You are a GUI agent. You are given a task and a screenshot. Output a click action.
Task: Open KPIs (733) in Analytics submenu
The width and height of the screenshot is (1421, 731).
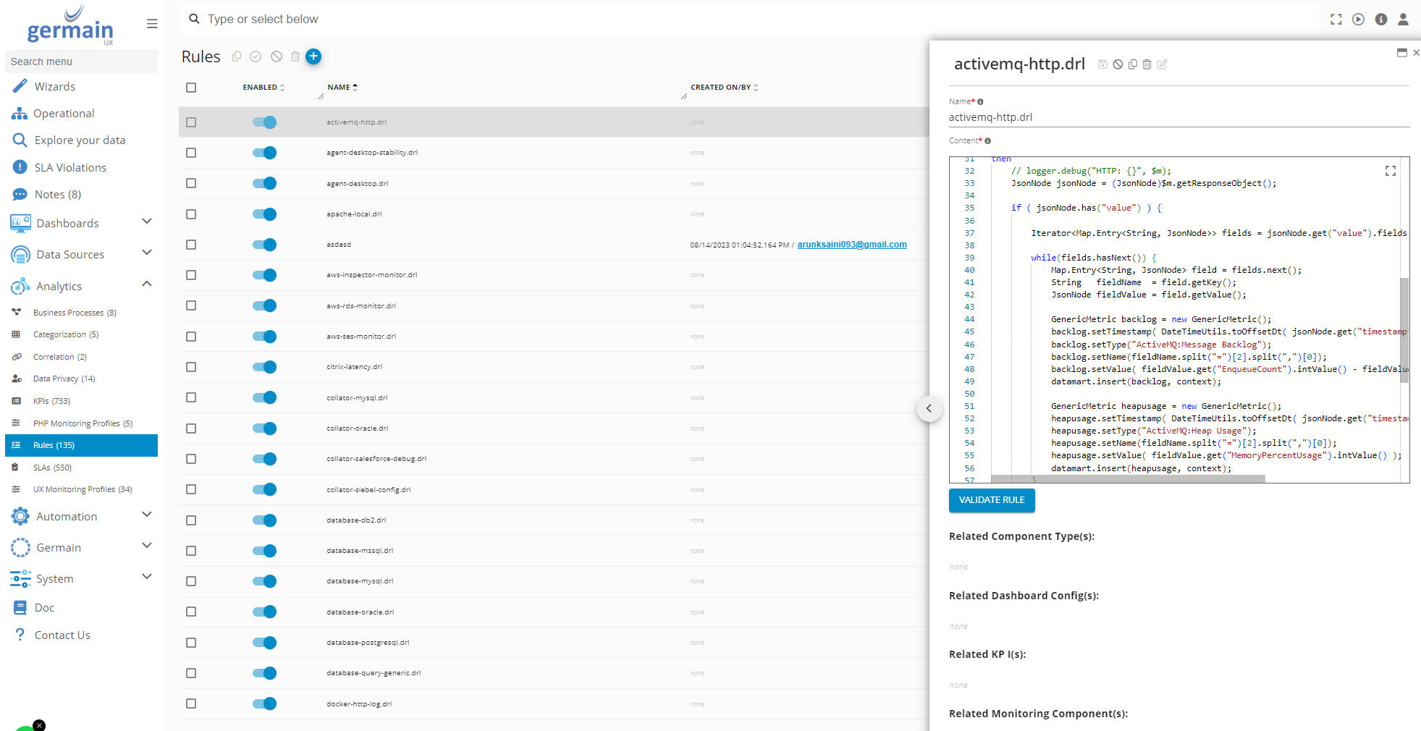coord(51,401)
